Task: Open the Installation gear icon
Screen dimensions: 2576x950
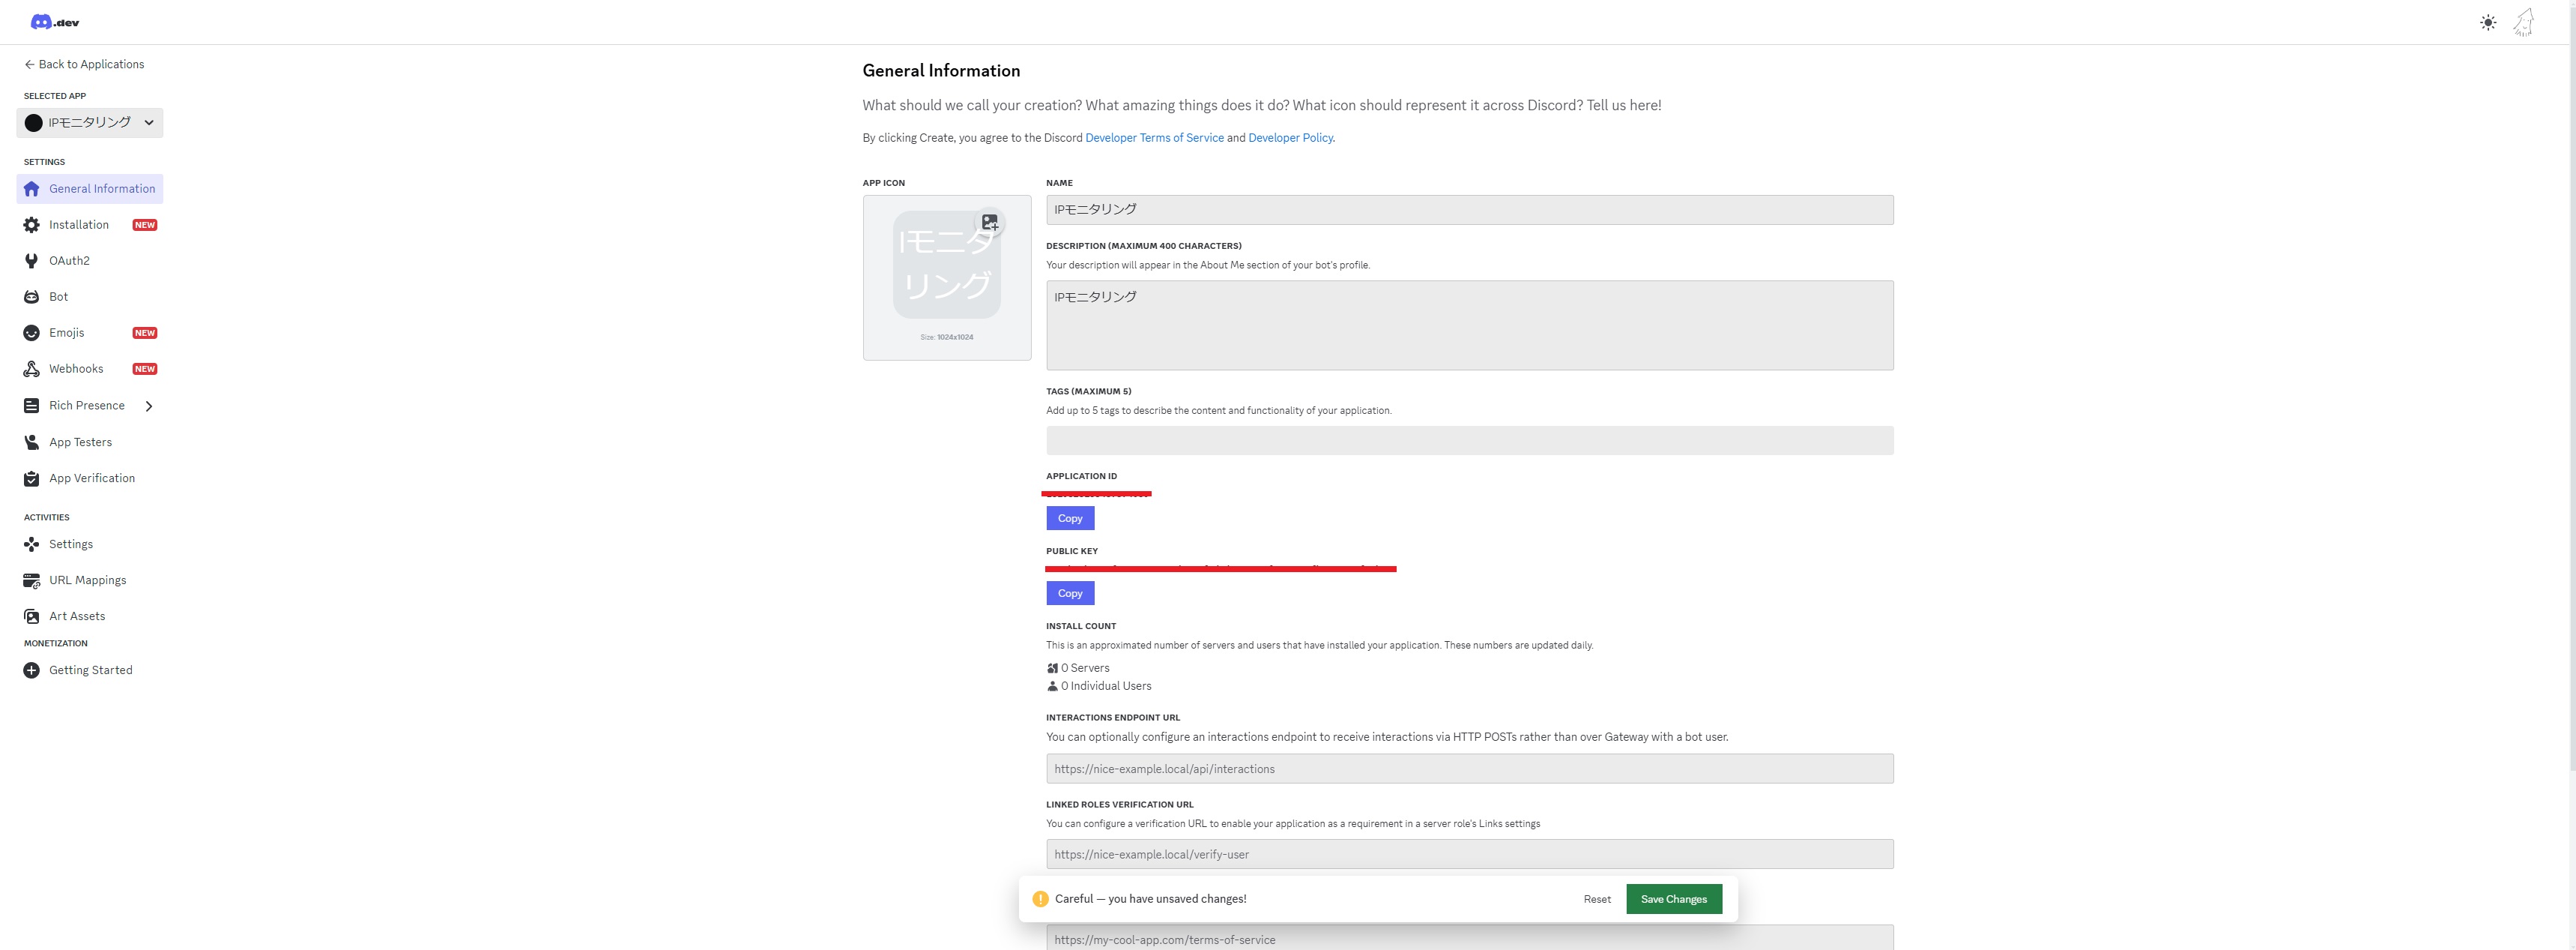Action: coord(32,225)
